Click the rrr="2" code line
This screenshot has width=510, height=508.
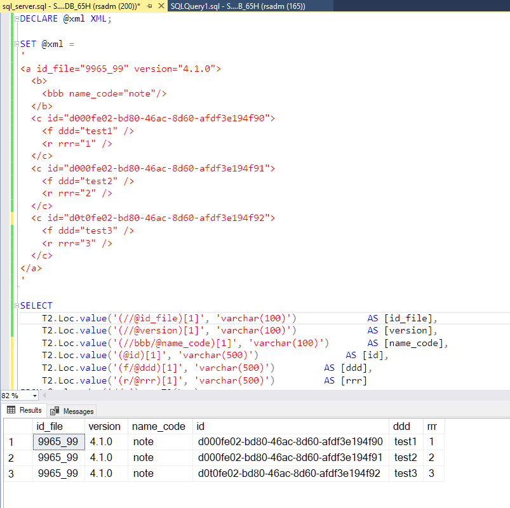77,194
